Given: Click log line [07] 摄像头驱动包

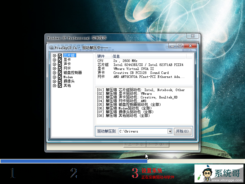Looking at the screenshot, I should [125, 112].
